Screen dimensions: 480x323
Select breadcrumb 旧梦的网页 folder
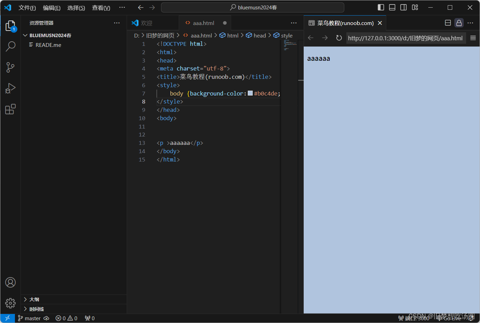tap(160, 35)
